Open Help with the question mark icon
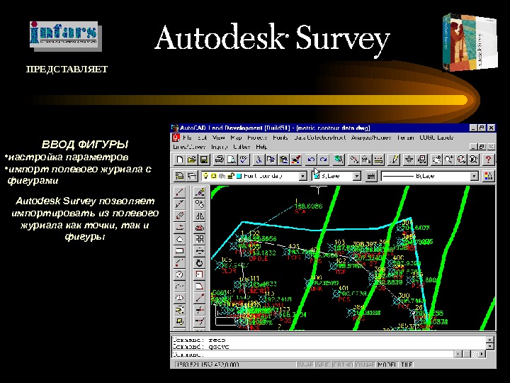 tap(488, 160)
